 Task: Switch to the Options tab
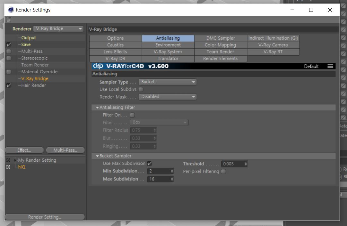tap(116, 38)
